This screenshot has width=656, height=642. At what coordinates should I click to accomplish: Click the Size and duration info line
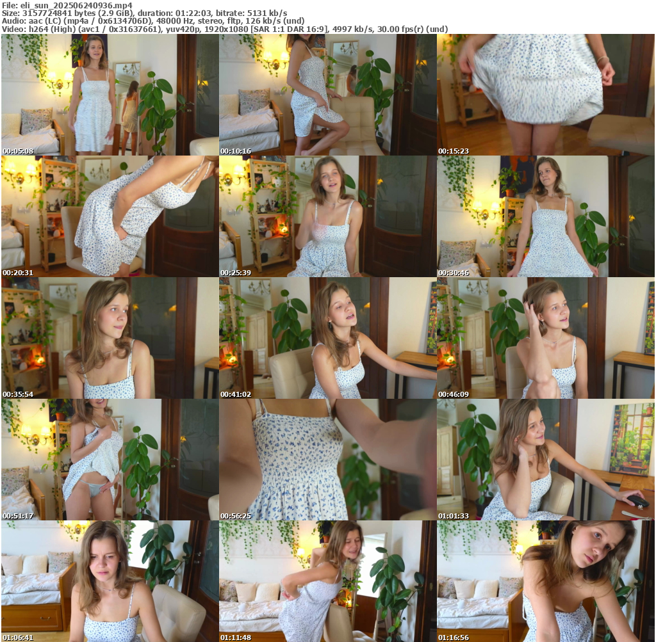click(x=144, y=13)
